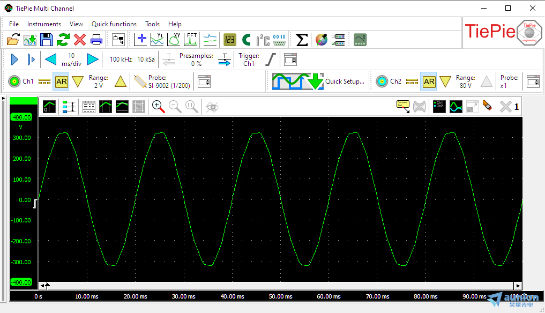Viewport: 545px width, 313px height.
Task: Start continuous measurement with play arrow
Action: [x=14, y=59]
